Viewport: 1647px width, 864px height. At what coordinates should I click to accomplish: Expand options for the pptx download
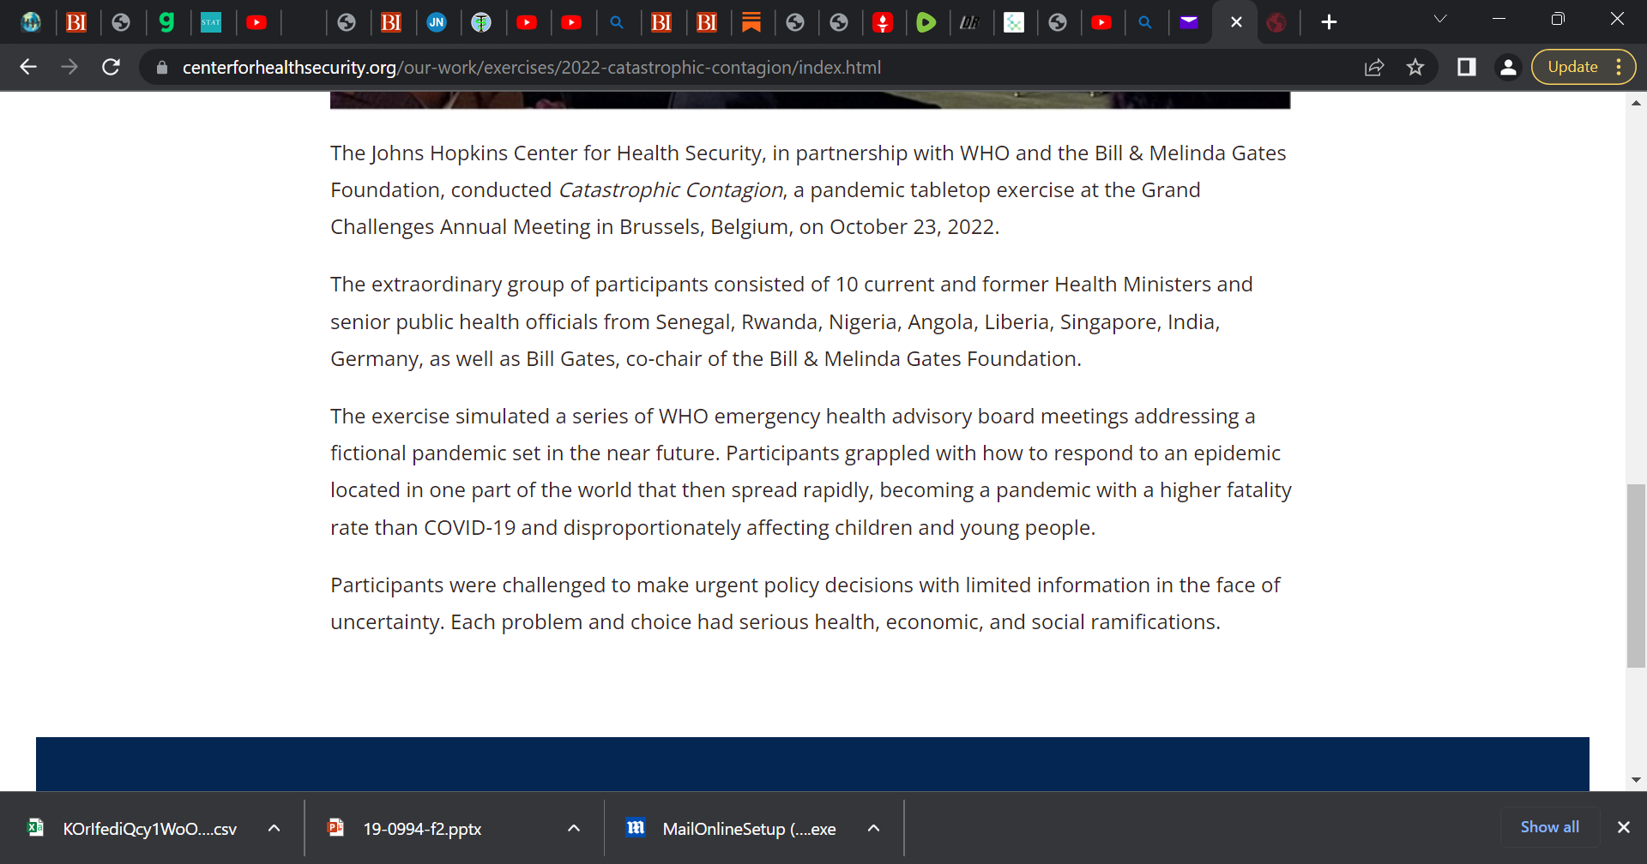tap(574, 828)
